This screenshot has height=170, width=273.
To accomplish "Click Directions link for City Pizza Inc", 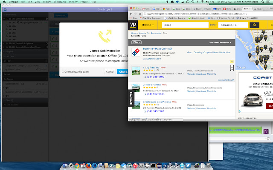I will 201,74.
